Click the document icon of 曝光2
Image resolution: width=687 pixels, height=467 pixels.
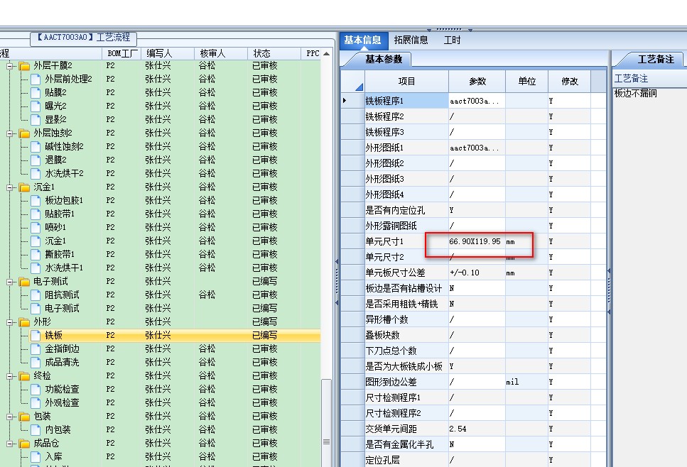click(x=36, y=106)
